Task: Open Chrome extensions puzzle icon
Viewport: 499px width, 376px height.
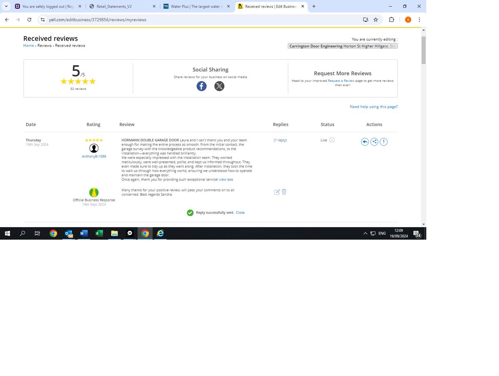Action: [391, 20]
